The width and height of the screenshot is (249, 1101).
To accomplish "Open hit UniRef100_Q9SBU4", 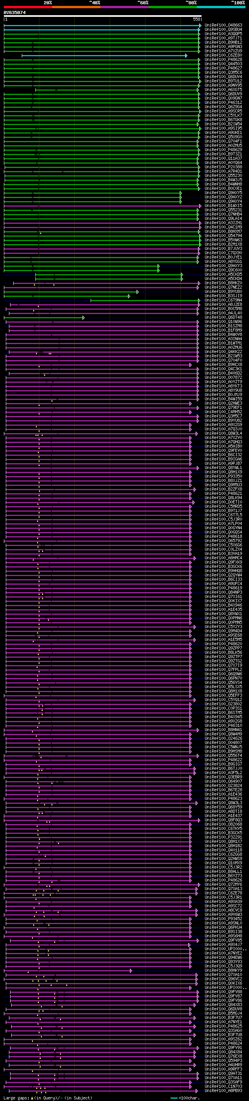I will 223,30.
